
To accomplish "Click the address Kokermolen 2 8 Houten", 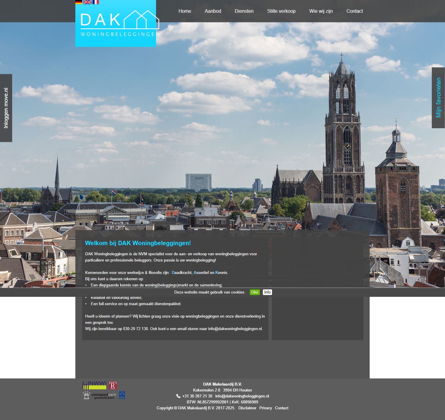I will 223,390.
